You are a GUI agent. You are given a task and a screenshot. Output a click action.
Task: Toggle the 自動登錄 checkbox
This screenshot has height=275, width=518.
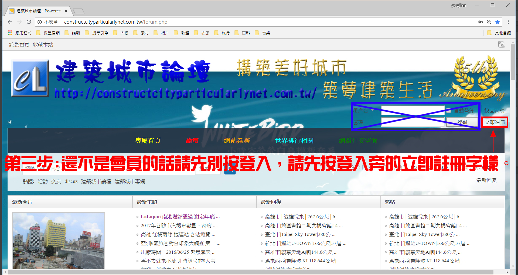(449, 111)
